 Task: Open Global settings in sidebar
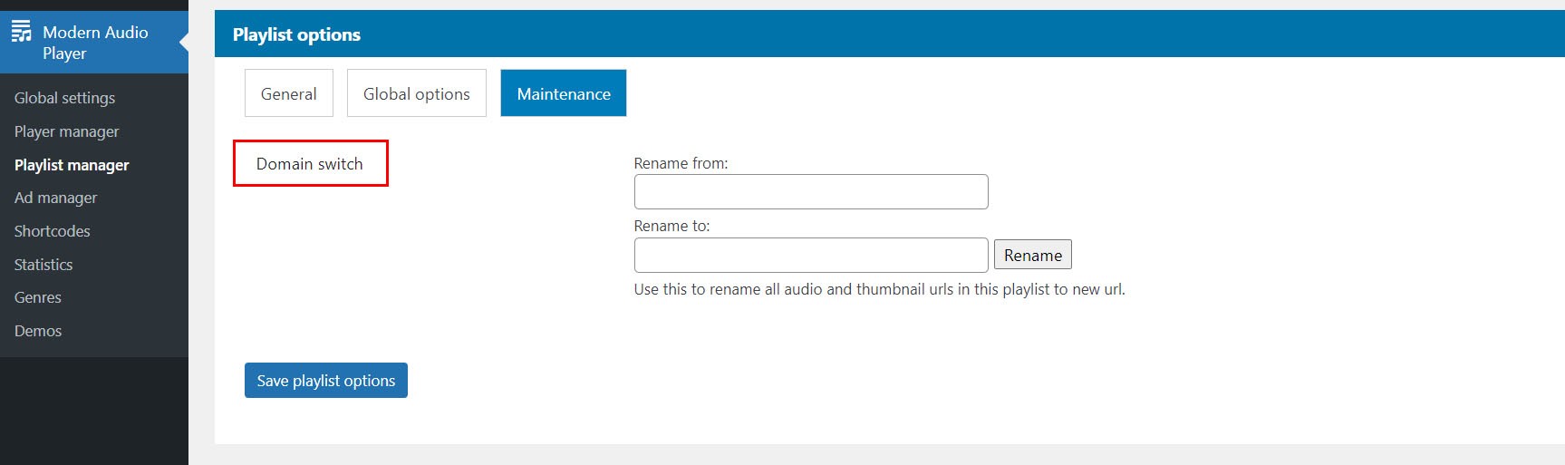click(64, 98)
